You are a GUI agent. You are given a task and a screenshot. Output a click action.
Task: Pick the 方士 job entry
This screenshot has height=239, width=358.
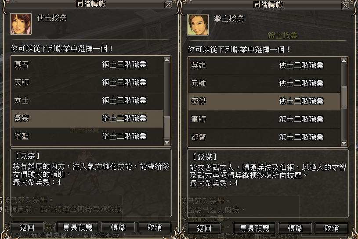[87, 100]
